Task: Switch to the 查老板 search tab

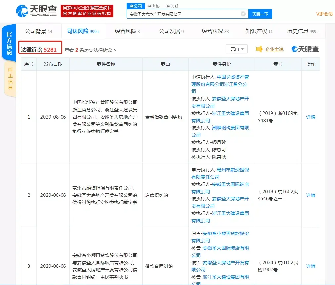Action: click(x=154, y=6)
